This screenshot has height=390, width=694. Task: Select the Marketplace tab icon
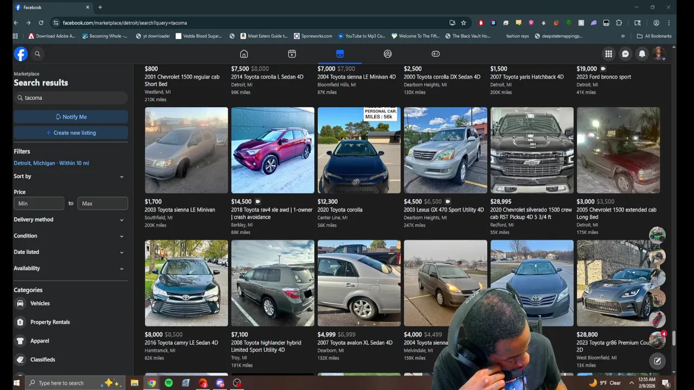pos(340,54)
